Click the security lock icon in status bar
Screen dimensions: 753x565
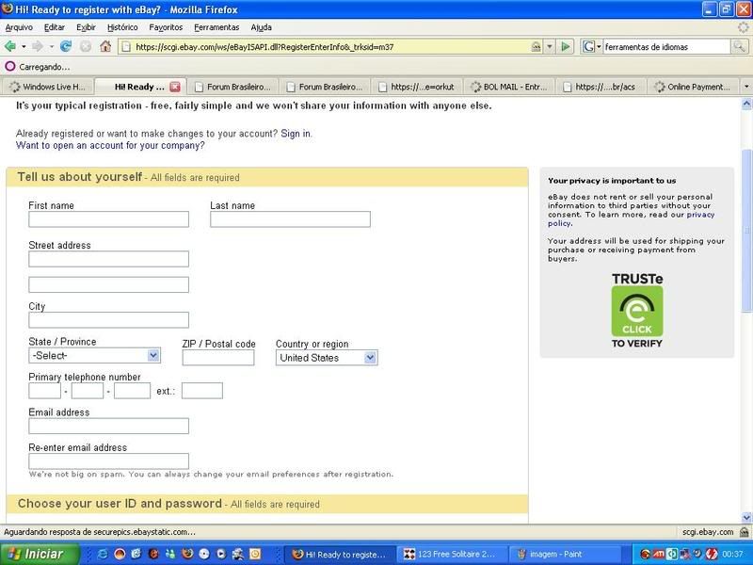(744, 532)
